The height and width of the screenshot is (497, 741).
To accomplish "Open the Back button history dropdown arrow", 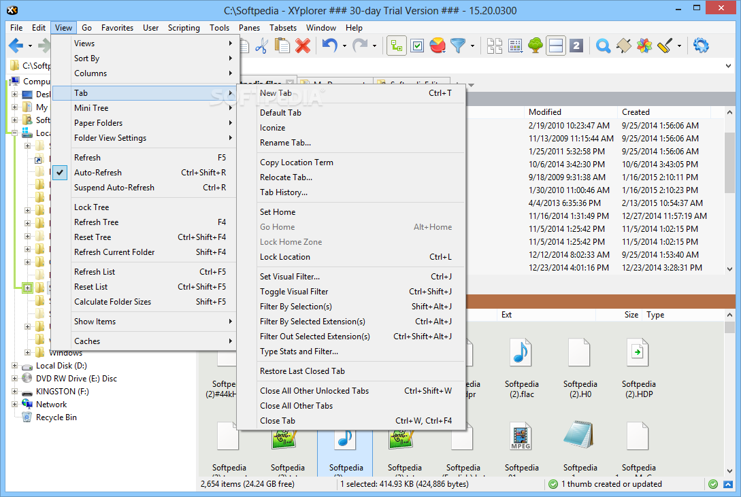I will coord(30,46).
